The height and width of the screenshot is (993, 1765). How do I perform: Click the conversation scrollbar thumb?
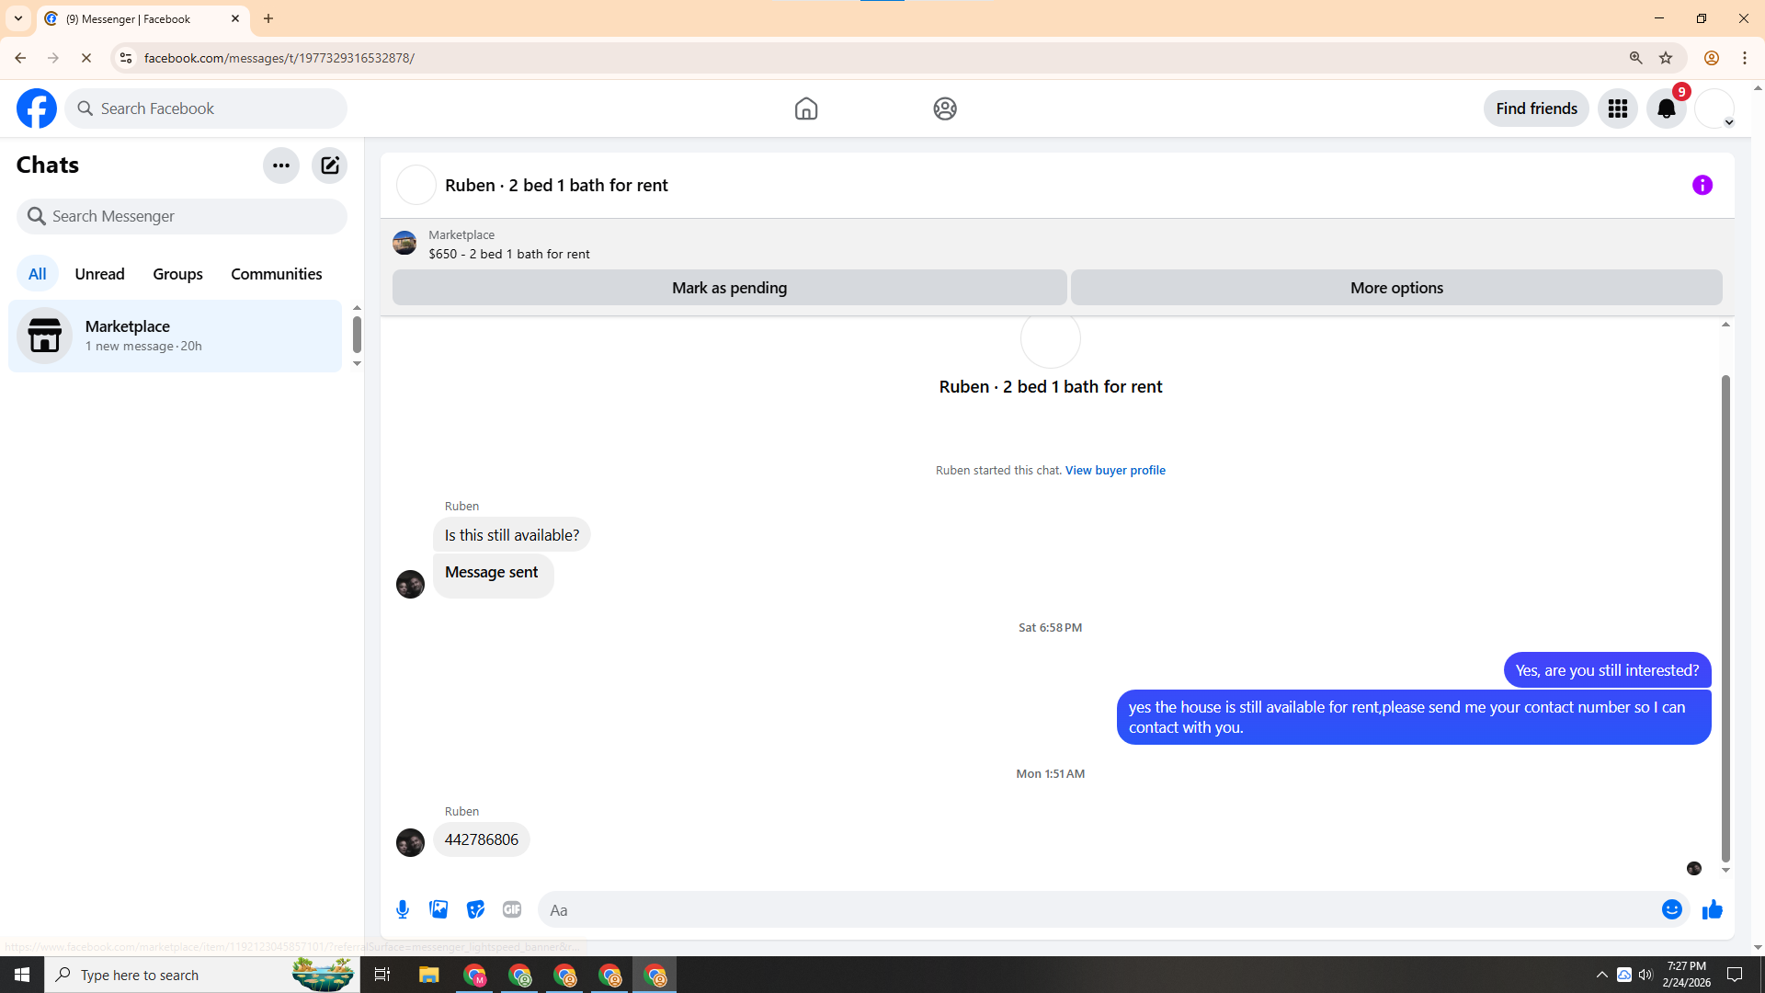click(1725, 616)
